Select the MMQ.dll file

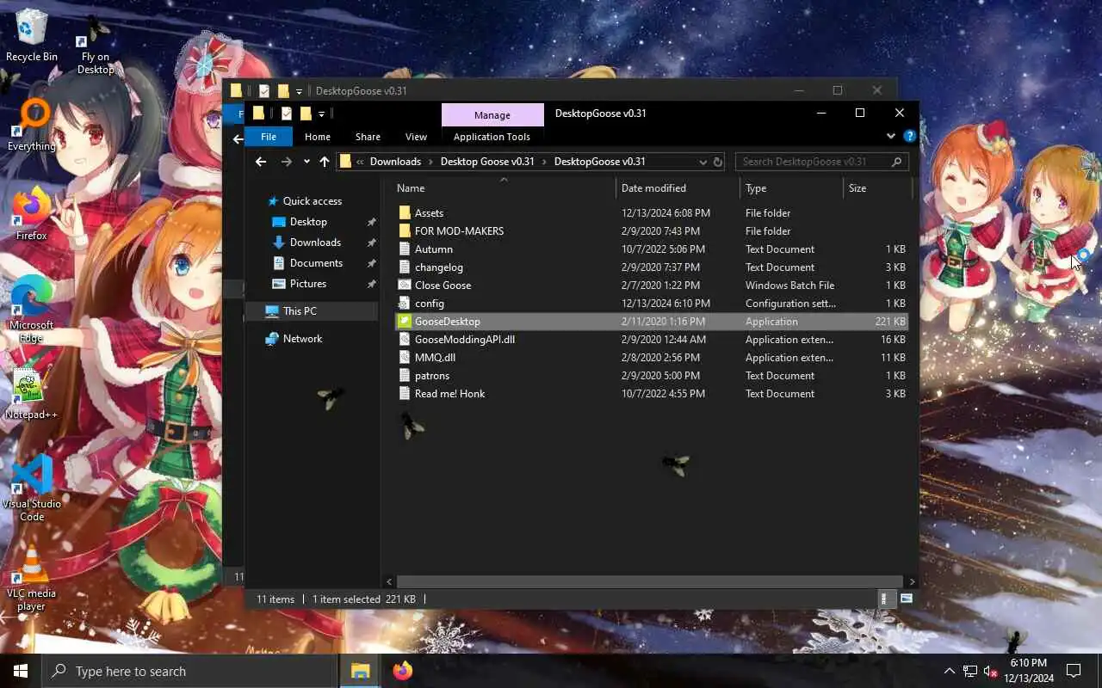[435, 357]
